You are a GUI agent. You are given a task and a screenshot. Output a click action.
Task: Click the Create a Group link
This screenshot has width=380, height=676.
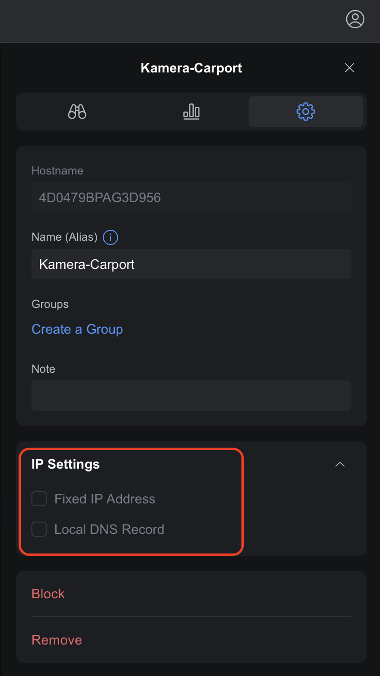click(x=77, y=329)
